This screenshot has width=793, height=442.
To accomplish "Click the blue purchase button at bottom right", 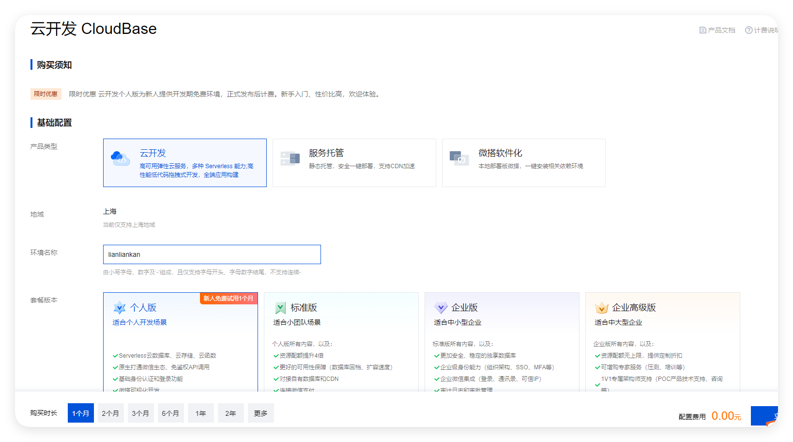I will coord(764,416).
